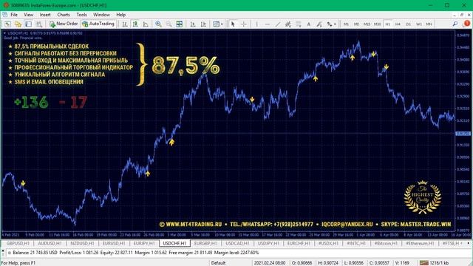Open the search magnifier icon
This screenshot has width=473, height=266.
point(455,24)
